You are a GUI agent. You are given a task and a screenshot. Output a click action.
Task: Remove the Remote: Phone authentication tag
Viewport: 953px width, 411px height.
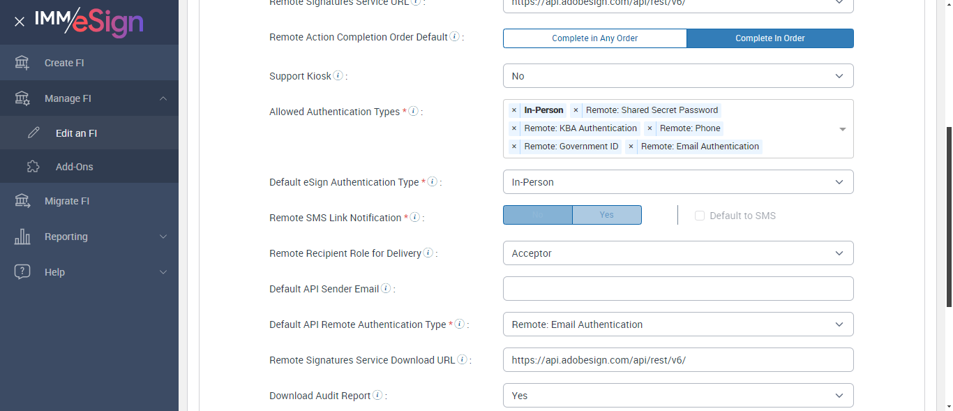pos(650,128)
